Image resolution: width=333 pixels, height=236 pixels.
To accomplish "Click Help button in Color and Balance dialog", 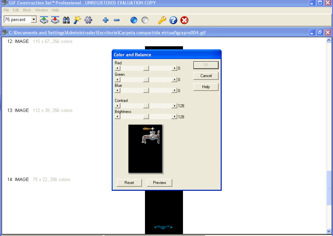I will (206, 87).
